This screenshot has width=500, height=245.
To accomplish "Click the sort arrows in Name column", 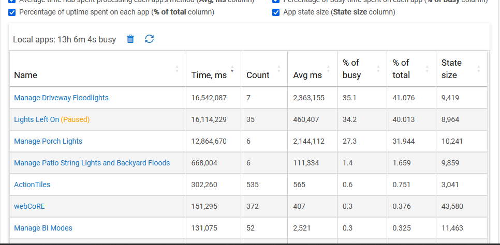I will pyautogui.click(x=177, y=69).
